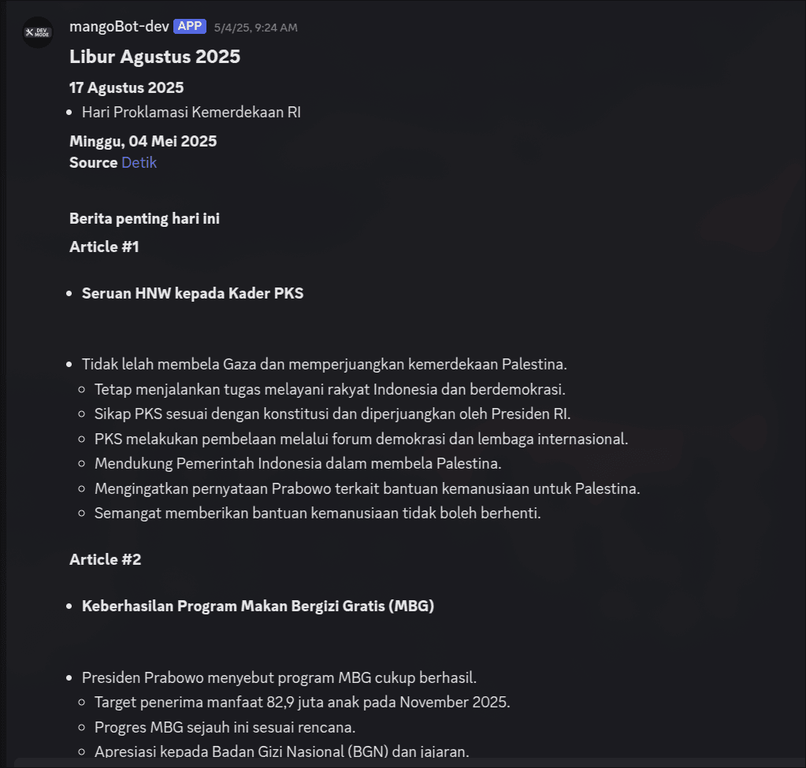Image resolution: width=806 pixels, height=768 pixels.
Task: Click the blue APP badge
Action: point(190,26)
